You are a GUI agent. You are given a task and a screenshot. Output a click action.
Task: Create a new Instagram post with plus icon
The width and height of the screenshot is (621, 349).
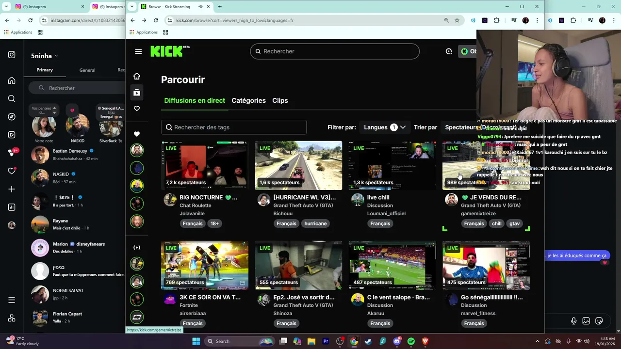pos(12,189)
